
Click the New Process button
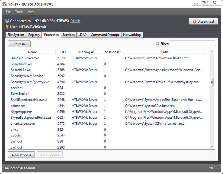pyautogui.click(x=22, y=155)
